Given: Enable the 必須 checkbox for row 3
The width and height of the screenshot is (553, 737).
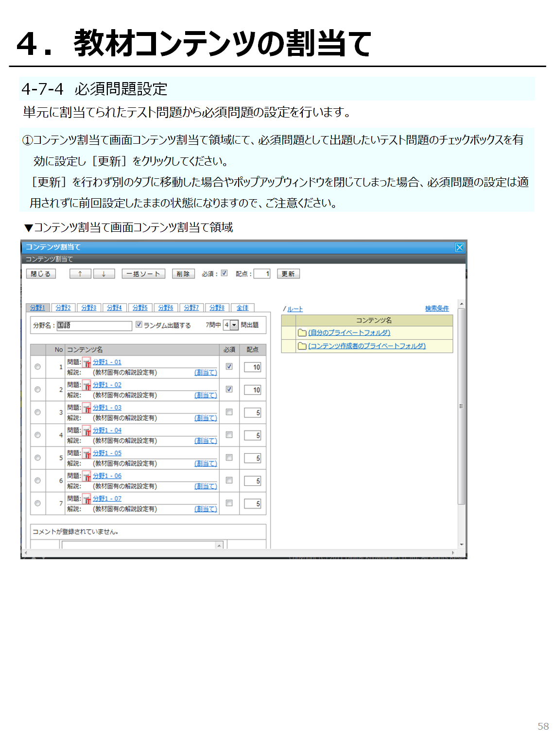Looking at the screenshot, I should point(229,412).
